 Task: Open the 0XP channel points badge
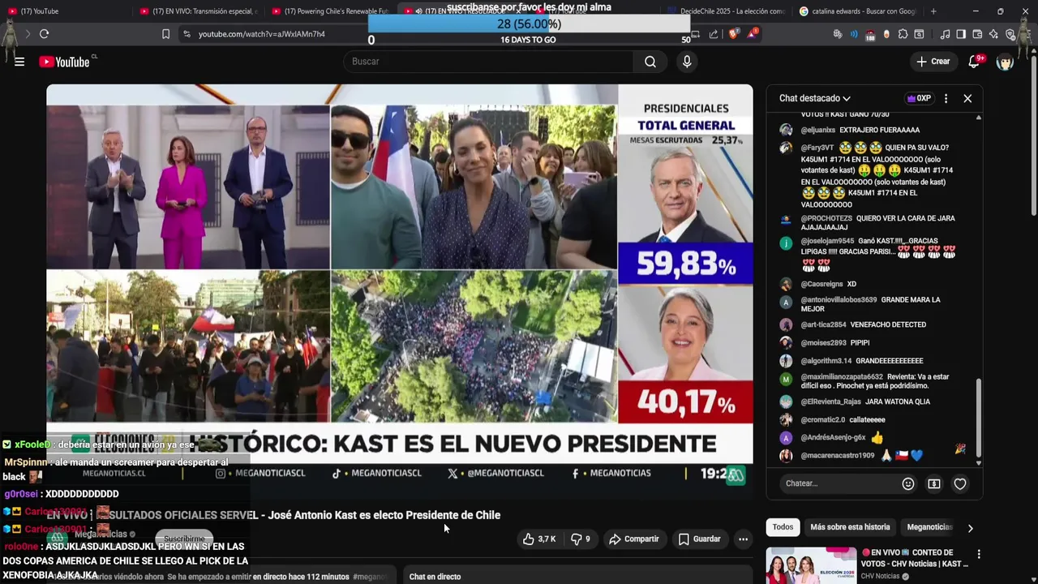coord(919,98)
